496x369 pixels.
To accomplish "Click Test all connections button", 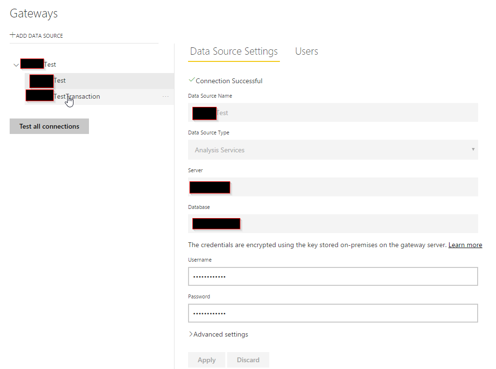I will click(49, 126).
